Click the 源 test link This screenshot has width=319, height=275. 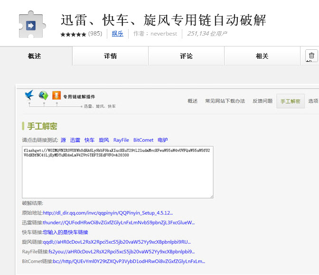[63, 140]
